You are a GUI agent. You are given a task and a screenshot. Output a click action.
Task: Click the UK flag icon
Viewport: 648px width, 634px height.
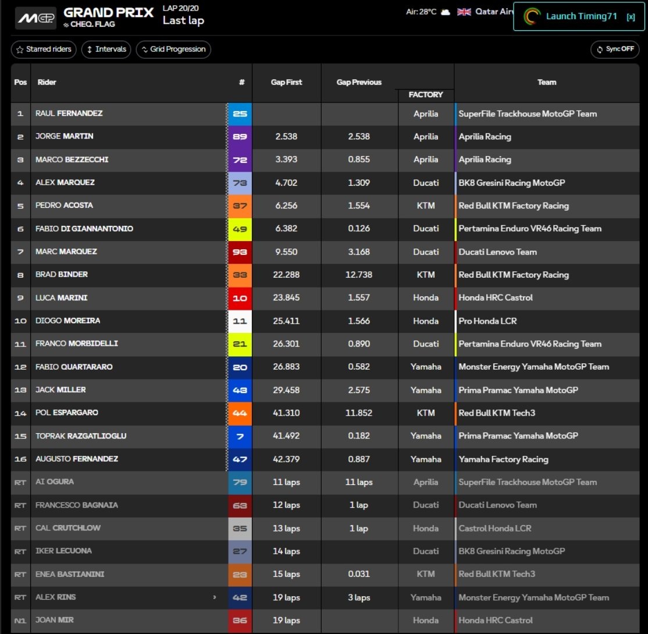point(464,12)
